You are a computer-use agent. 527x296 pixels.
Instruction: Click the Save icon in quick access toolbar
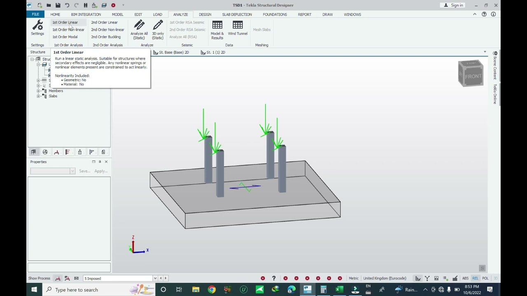point(58,5)
